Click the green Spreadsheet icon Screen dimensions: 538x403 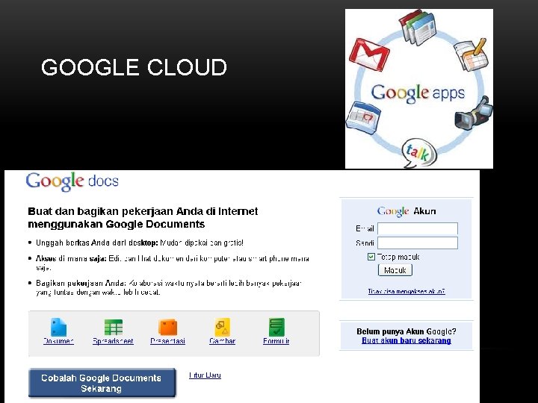(x=114, y=327)
